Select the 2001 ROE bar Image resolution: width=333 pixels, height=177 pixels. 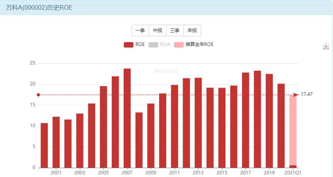[56, 142]
